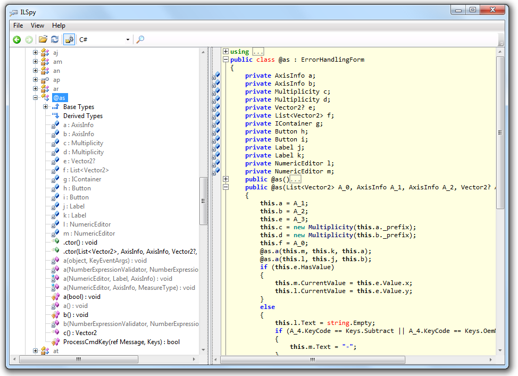
Task: Open the View menu
Action: (37, 26)
